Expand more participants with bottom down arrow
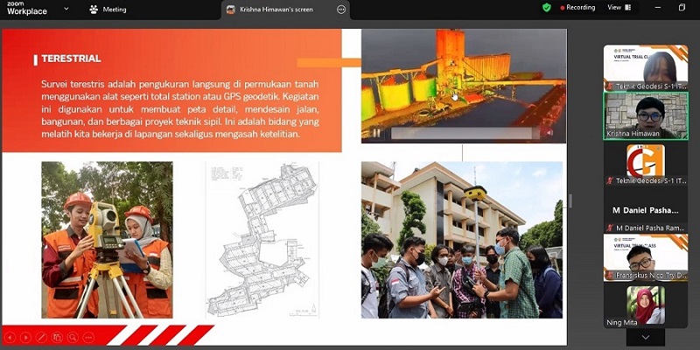Screen dimensions: 700x350 coord(646,338)
